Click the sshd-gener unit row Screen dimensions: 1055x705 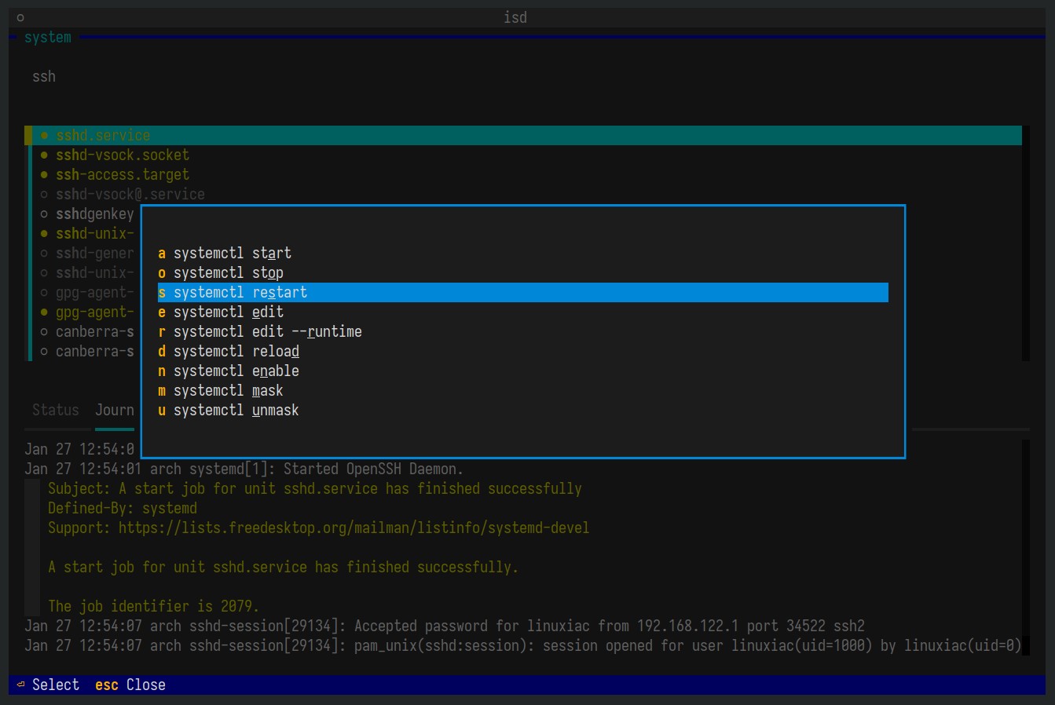87,253
